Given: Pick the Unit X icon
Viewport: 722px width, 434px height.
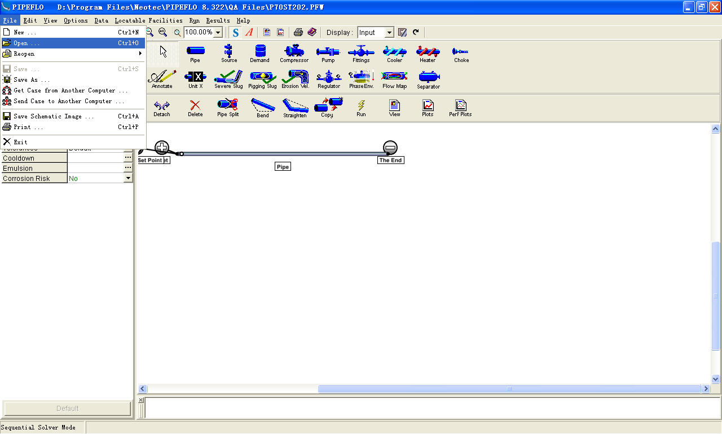Looking at the screenshot, I should [196, 79].
